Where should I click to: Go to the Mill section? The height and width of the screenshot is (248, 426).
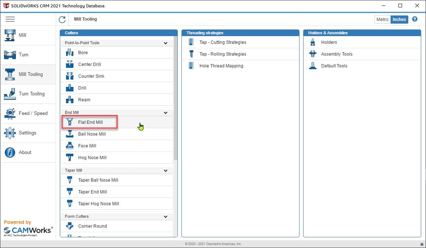pos(28,35)
